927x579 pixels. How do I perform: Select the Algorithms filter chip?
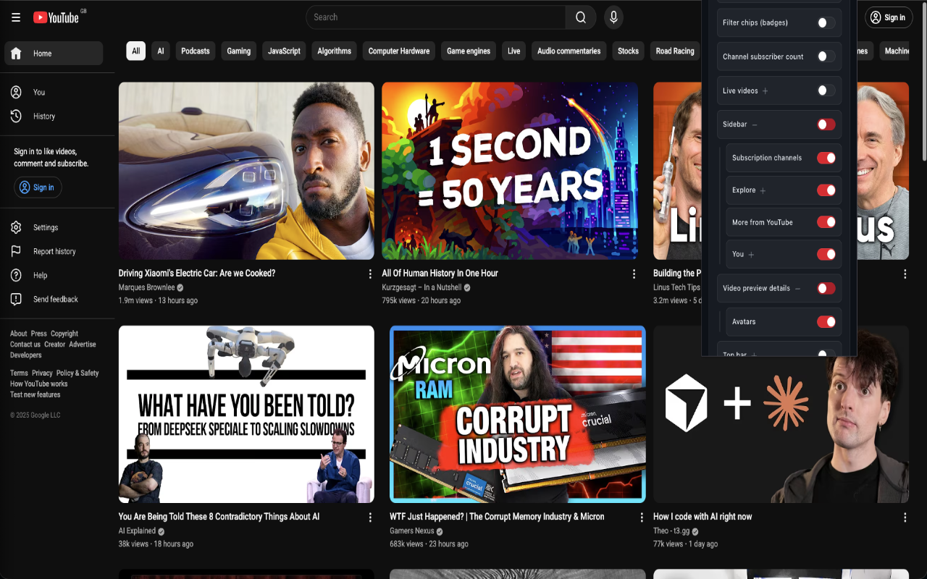[x=335, y=51]
